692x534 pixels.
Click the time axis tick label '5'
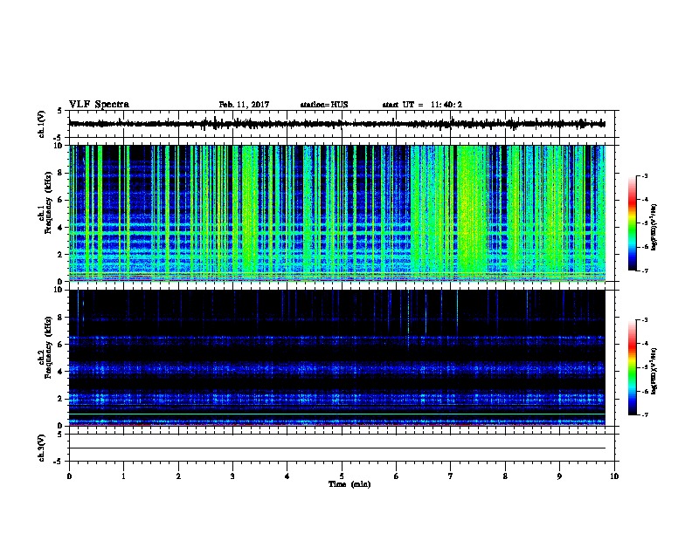coord(342,476)
